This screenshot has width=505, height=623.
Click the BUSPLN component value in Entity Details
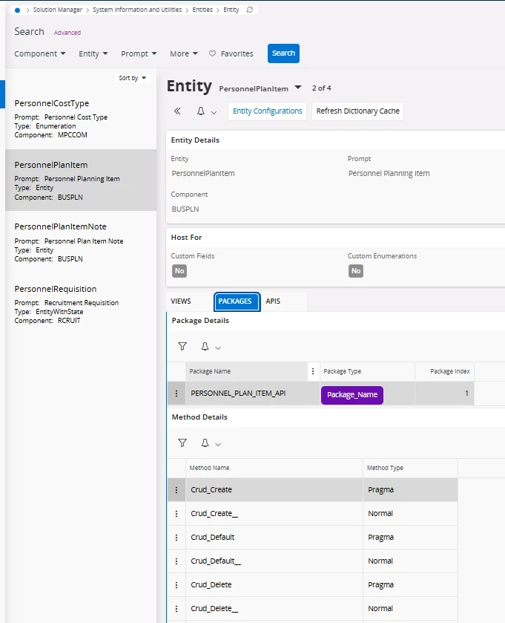(185, 209)
